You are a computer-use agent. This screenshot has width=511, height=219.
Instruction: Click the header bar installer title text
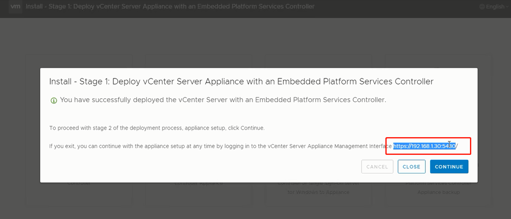pyautogui.click(x=170, y=7)
